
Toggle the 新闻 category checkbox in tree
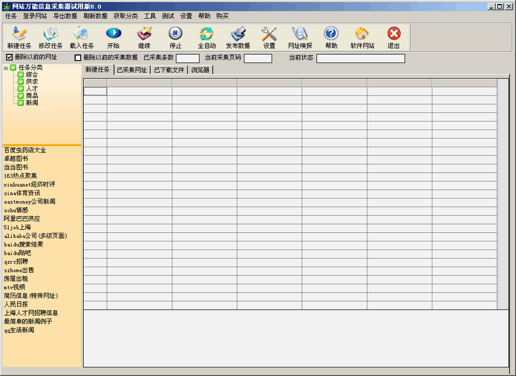21,103
